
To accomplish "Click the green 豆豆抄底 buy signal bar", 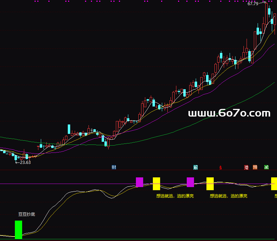I will tap(18, 230).
